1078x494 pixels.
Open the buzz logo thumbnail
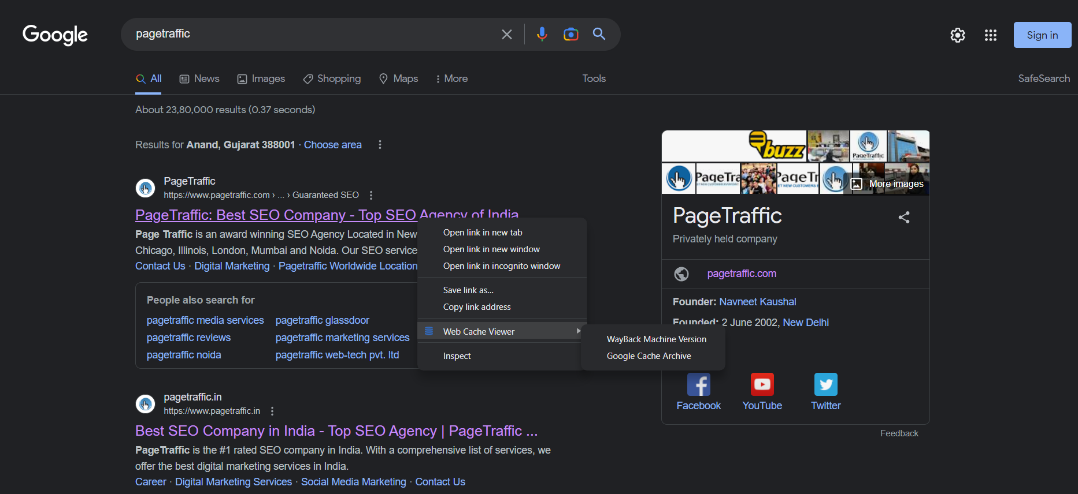tap(734, 146)
